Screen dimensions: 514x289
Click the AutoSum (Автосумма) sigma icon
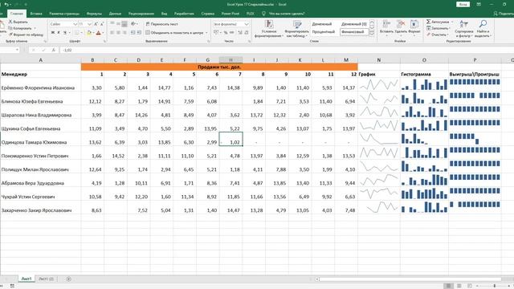[428, 22]
